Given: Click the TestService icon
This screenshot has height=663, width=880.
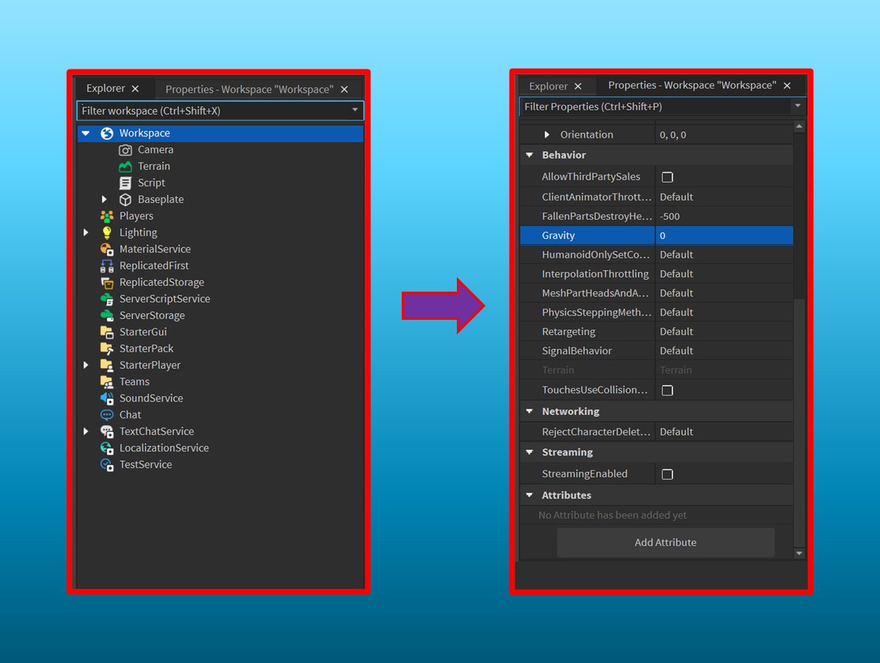Looking at the screenshot, I should click(x=107, y=465).
